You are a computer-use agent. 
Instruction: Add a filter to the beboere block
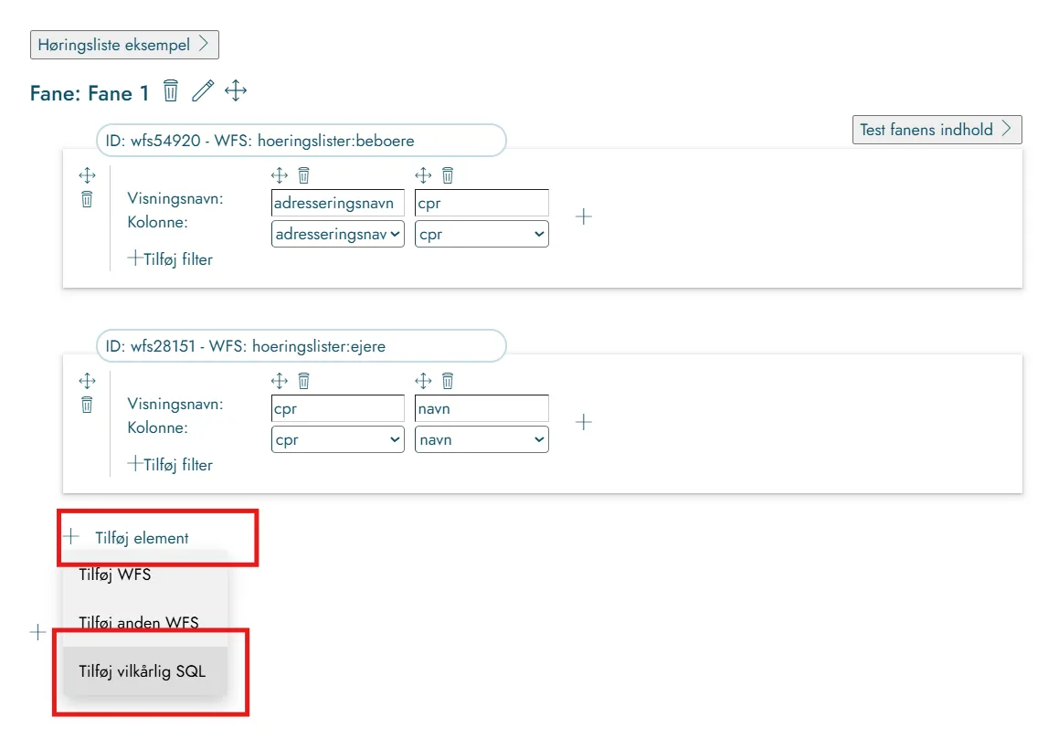coord(170,259)
